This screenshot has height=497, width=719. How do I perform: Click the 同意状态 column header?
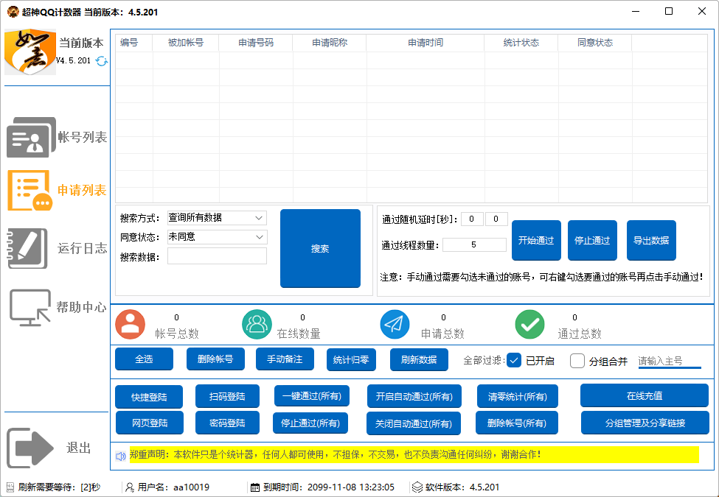(x=595, y=43)
